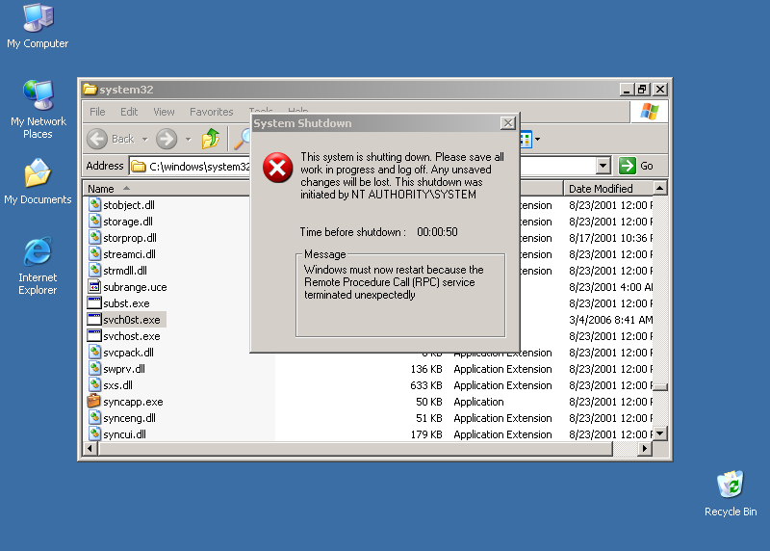Open My Computer desktop icon
Image resolution: width=770 pixels, height=551 pixels.
click(x=38, y=27)
